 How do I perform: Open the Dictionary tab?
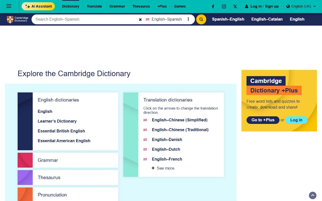pos(71,6)
